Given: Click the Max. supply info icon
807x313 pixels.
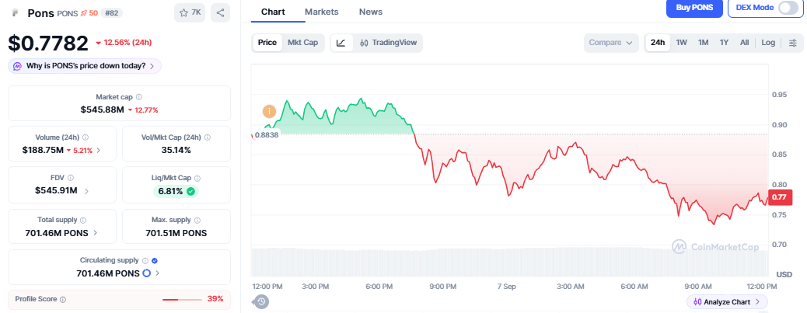Looking at the screenshot, I should click(x=197, y=220).
